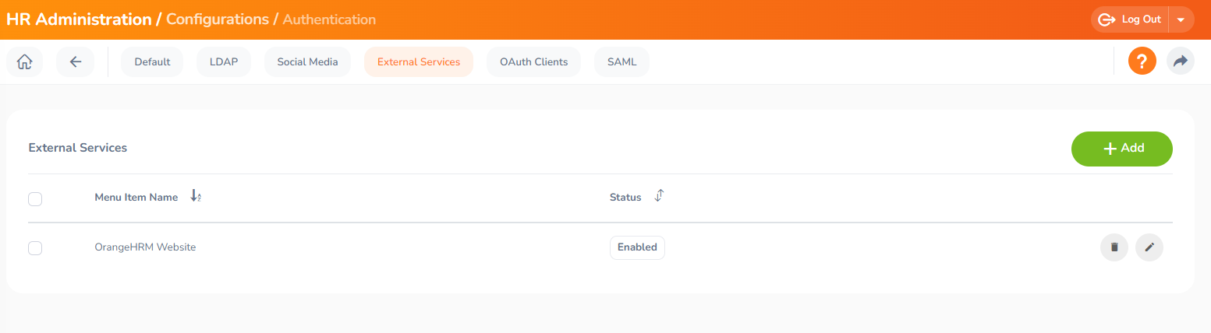This screenshot has width=1211, height=333.
Task: Click the Enabled status badge
Action: pyautogui.click(x=636, y=247)
